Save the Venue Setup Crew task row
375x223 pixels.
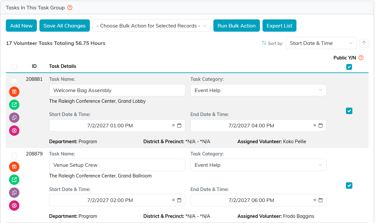click(x=14, y=166)
